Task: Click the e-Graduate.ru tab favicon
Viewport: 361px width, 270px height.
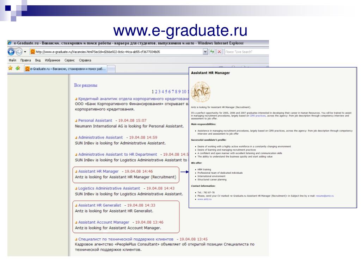Action: (x=27, y=69)
